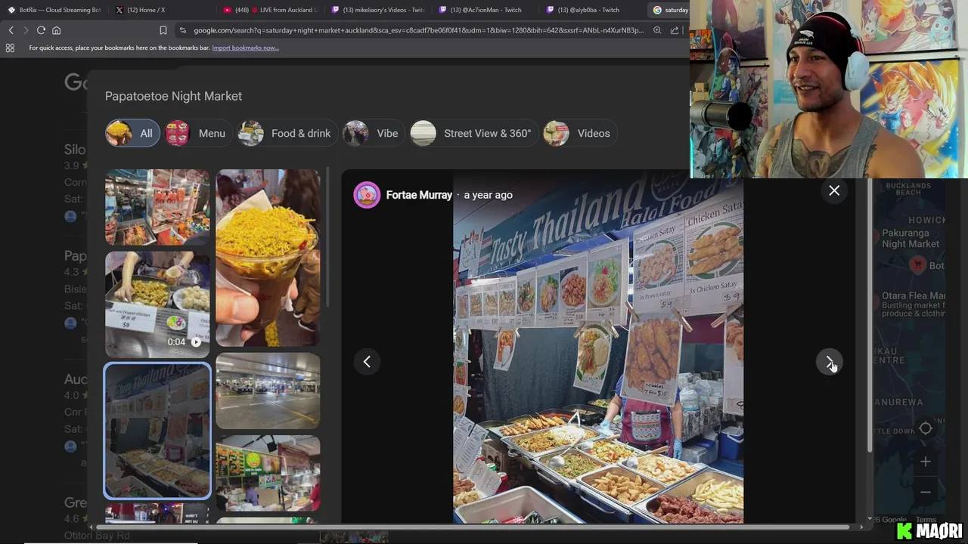The width and height of the screenshot is (968, 544).
Task: Click Otitori Bay Rd result text
Action: (x=97, y=536)
